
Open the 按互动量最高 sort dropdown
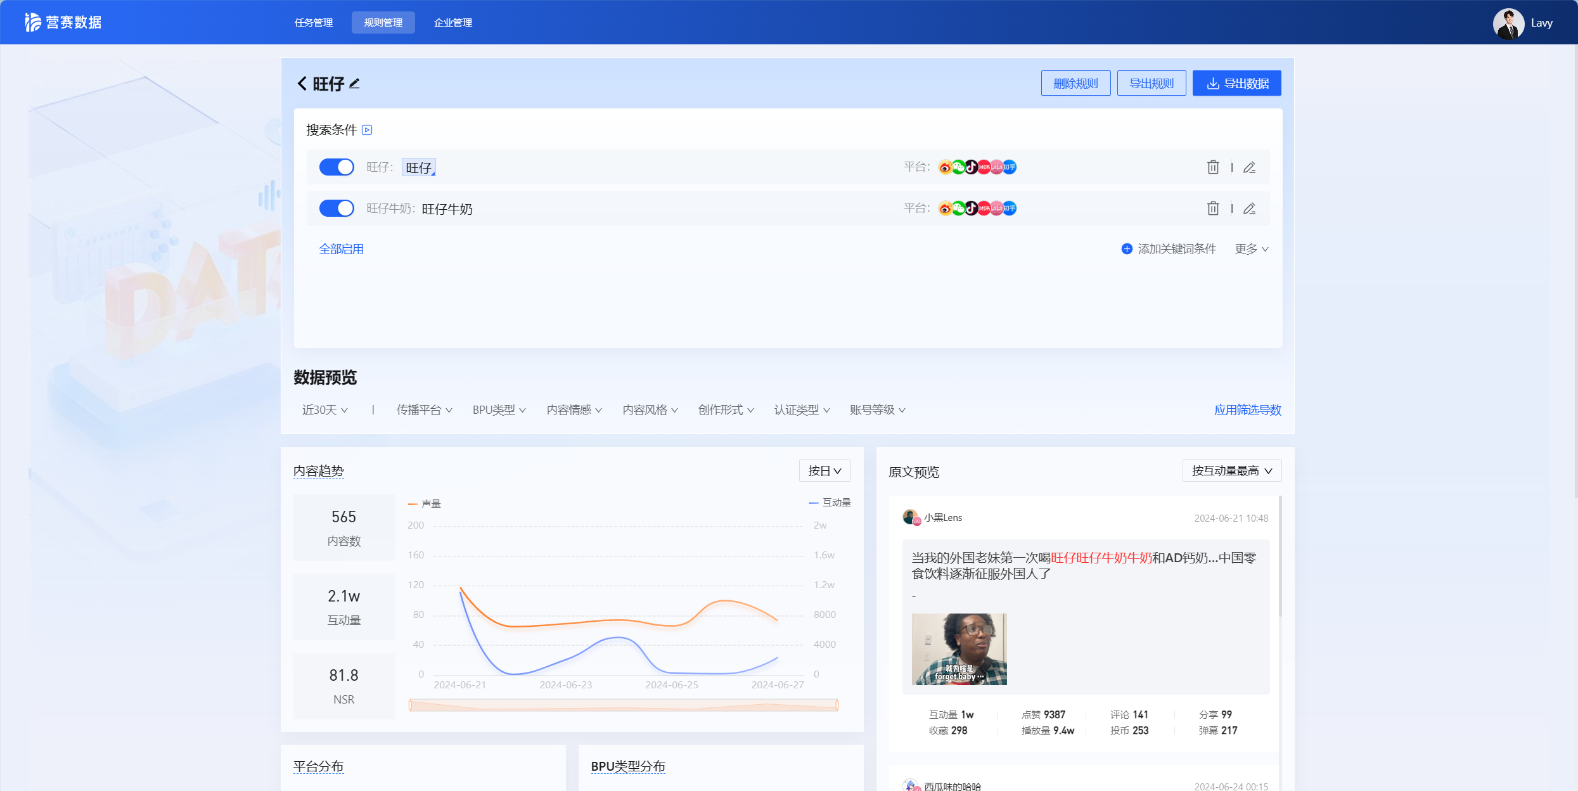(1232, 471)
